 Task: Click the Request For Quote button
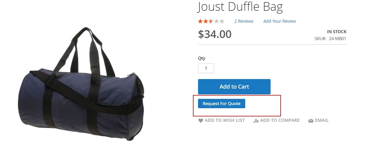pos(221,104)
